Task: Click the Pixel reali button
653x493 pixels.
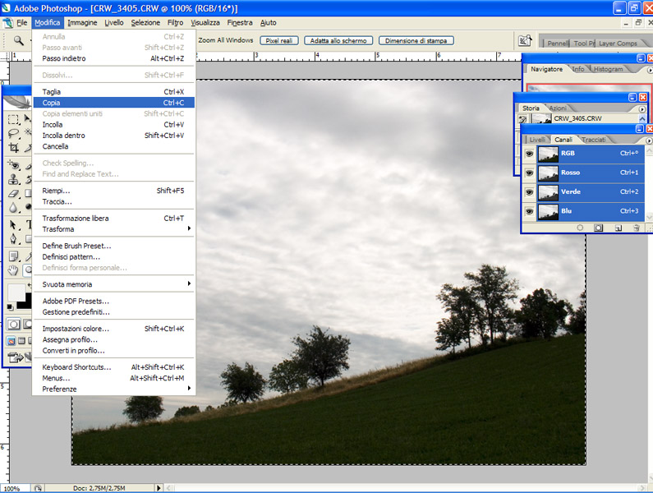Action: 279,40
